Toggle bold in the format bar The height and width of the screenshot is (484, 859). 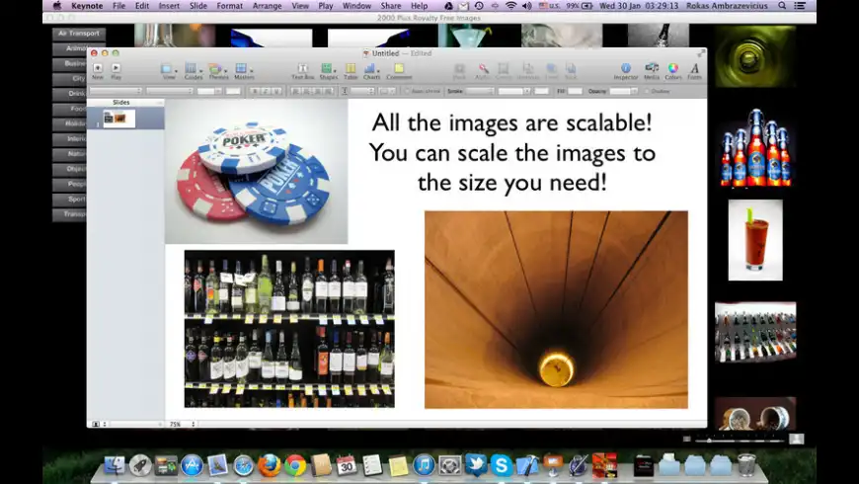[255, 91]
